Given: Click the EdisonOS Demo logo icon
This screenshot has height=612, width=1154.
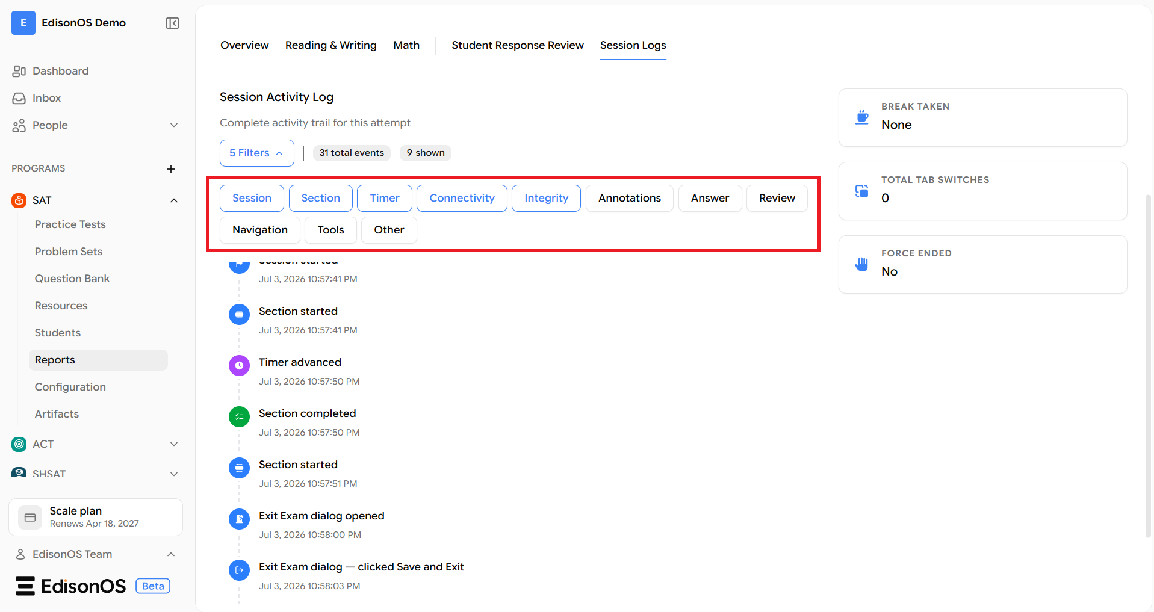Looking at the screenshot, I should [x=23, y=23].
